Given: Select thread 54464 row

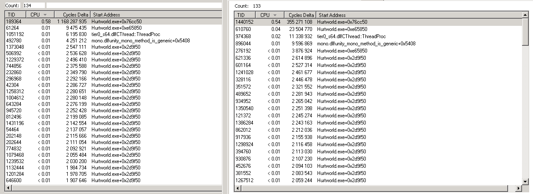Looking at the screenshot, I should [x=114, y=129].
